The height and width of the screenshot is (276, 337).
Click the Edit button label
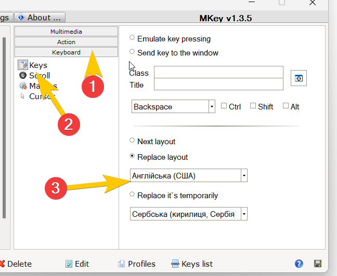[82, 264]
